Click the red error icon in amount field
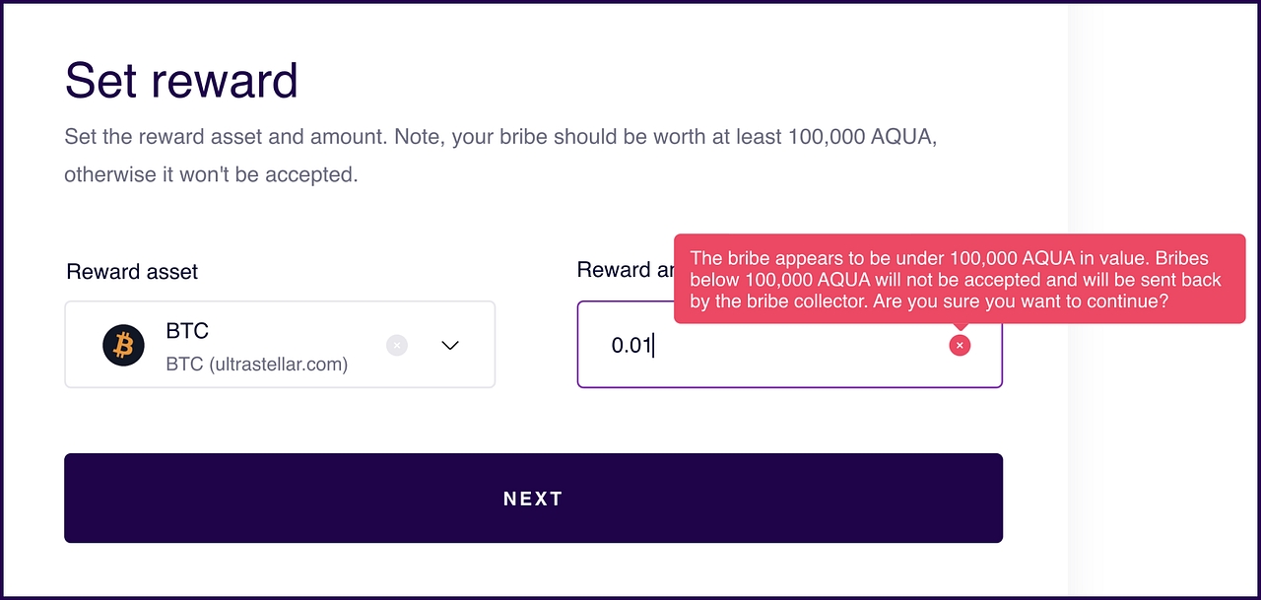The width and height of the screenshot is (1261, 600). click(x=960, y=345)
